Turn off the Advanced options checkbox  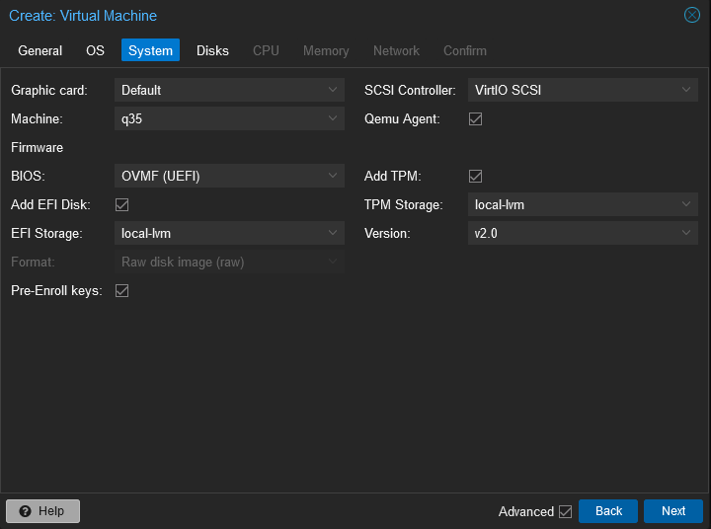[565, 511]
